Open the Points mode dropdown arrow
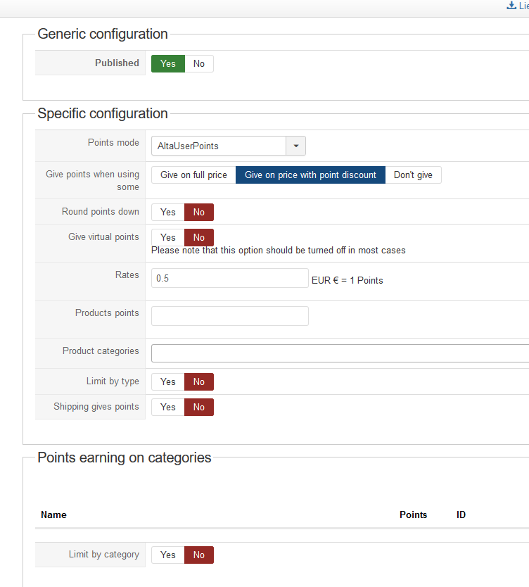Viewport: 529px width, 587px height. (x=296, y=146)
